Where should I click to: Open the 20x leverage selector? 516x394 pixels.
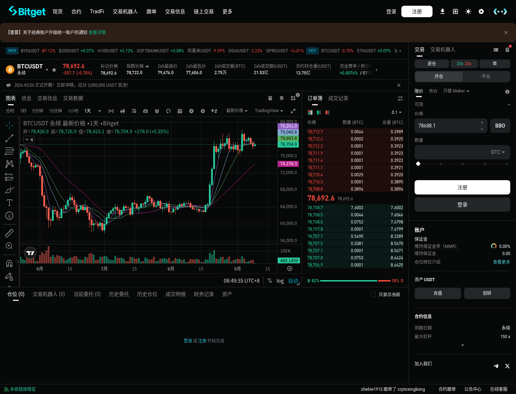point(464,63)
